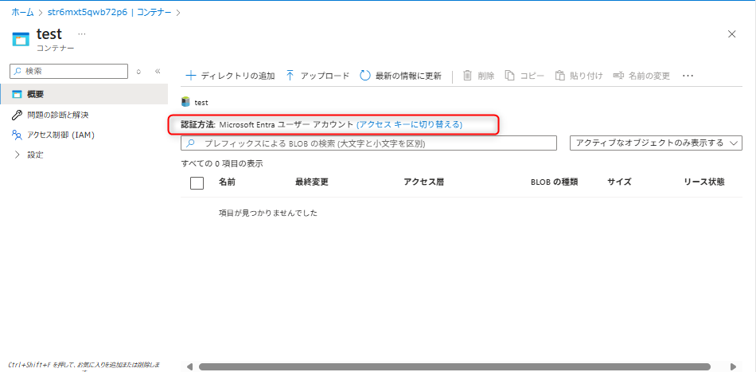Viewport: 756px width, 372px height.
Task: Click the horizontal scrollbar left arrow
Action: tap(189, 366)
